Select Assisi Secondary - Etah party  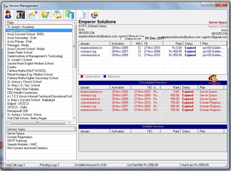click(x=39, y=38)
